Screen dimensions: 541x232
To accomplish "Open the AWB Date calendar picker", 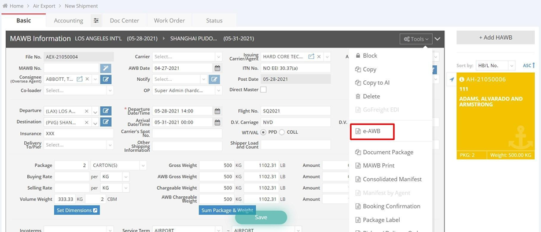I will [x=218, y=68].
